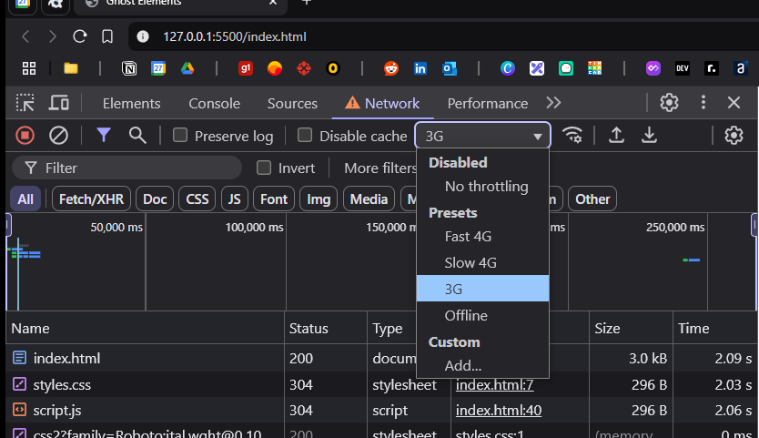Clear the network log
The image size is (759, 438).
(x=58, y=136)
